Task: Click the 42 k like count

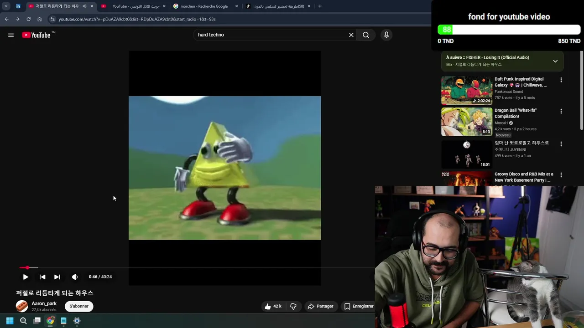Action: pos(277,306)
